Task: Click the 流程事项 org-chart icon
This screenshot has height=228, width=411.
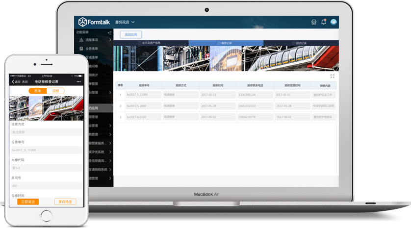Action: tap(81, 40)
